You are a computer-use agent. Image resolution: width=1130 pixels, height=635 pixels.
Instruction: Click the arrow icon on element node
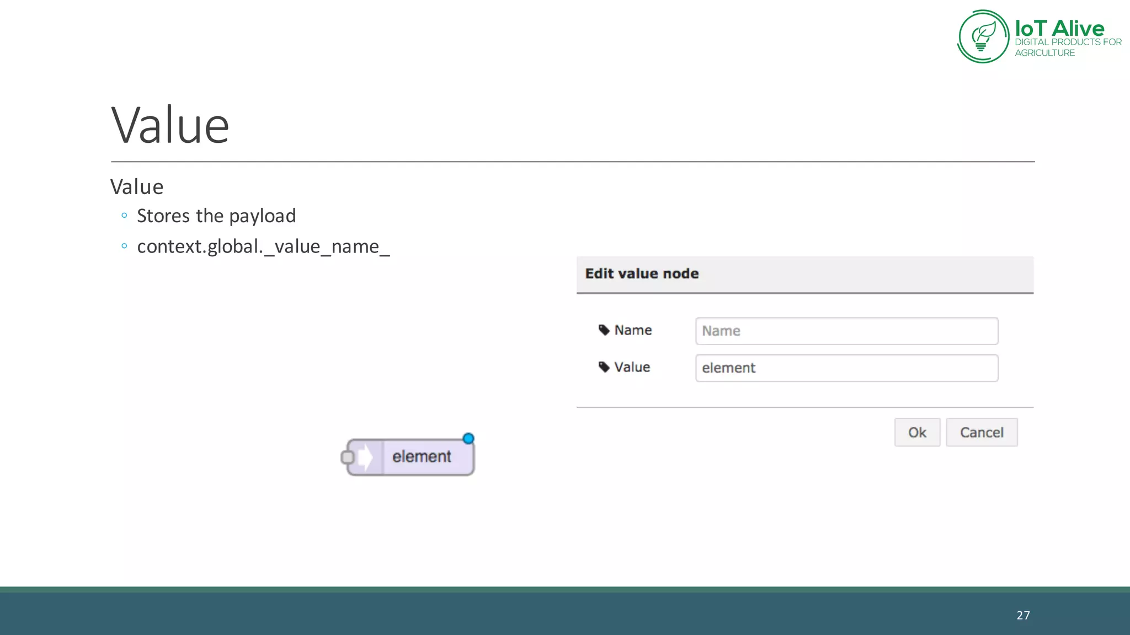365,457
